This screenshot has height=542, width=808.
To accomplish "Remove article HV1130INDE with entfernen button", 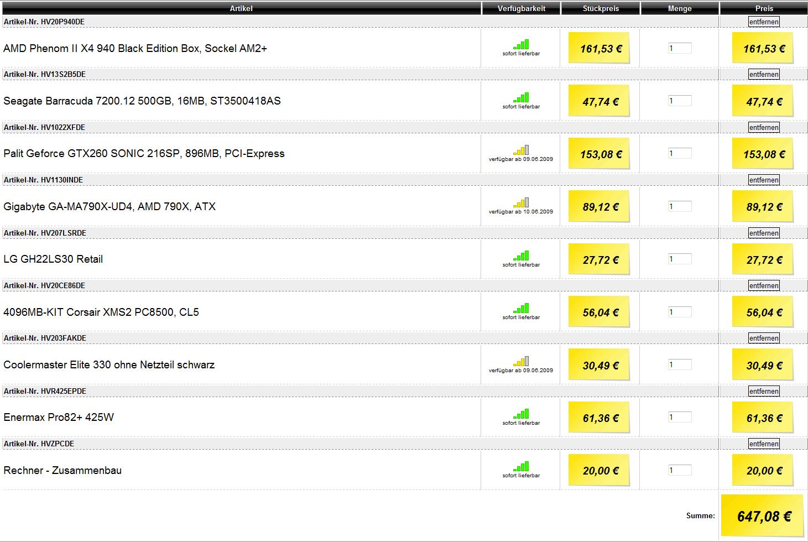I will (x=764, y=180).
